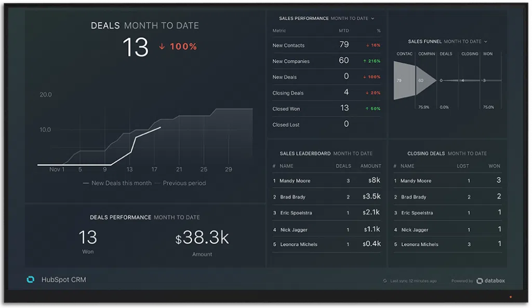Screen dimensions: 532x308
Task: Click the Databox logo icon
Action: click(x=480, y=281)
